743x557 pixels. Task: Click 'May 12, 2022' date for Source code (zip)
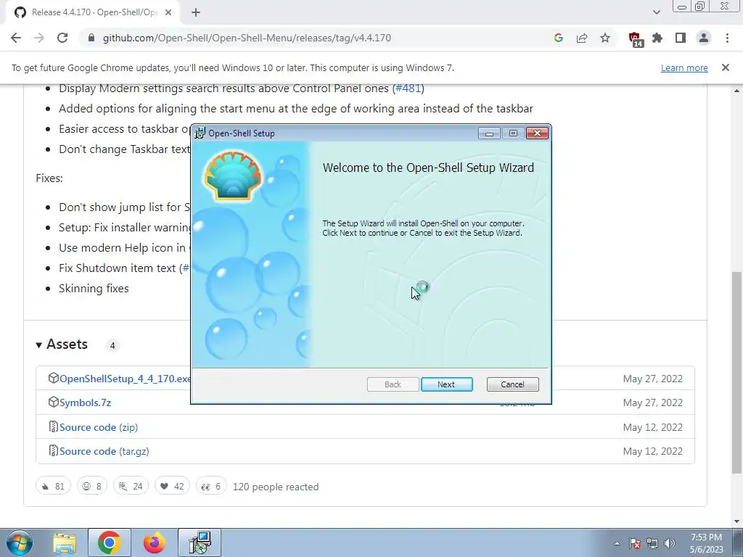pos(652,427)
